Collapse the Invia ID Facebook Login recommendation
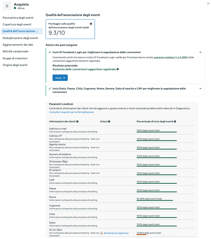 coord(200,52)
